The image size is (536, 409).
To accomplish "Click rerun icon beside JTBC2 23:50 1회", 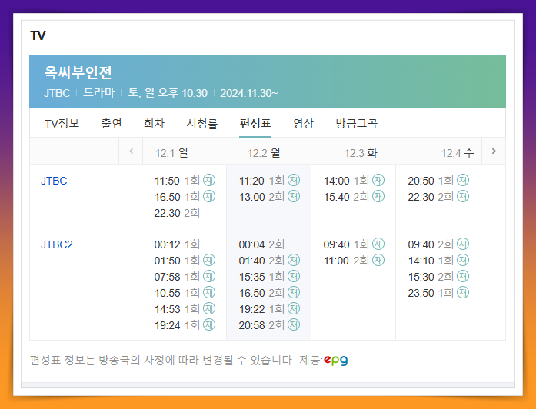I will point(463,292).
